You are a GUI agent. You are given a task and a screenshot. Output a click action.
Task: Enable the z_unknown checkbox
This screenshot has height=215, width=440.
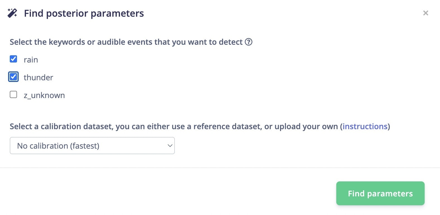coord(13,94)
